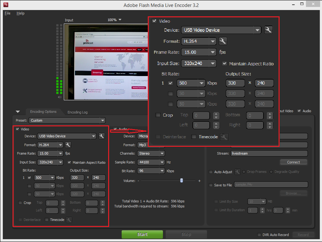The width and height of the screenshot is (322, 242).
Task: Click the Browse... button
Action: coord(294,193)
